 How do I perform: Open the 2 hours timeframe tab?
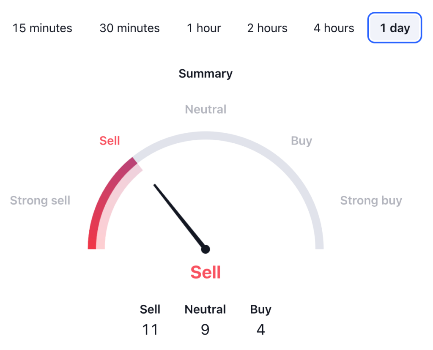click(267, 28)
